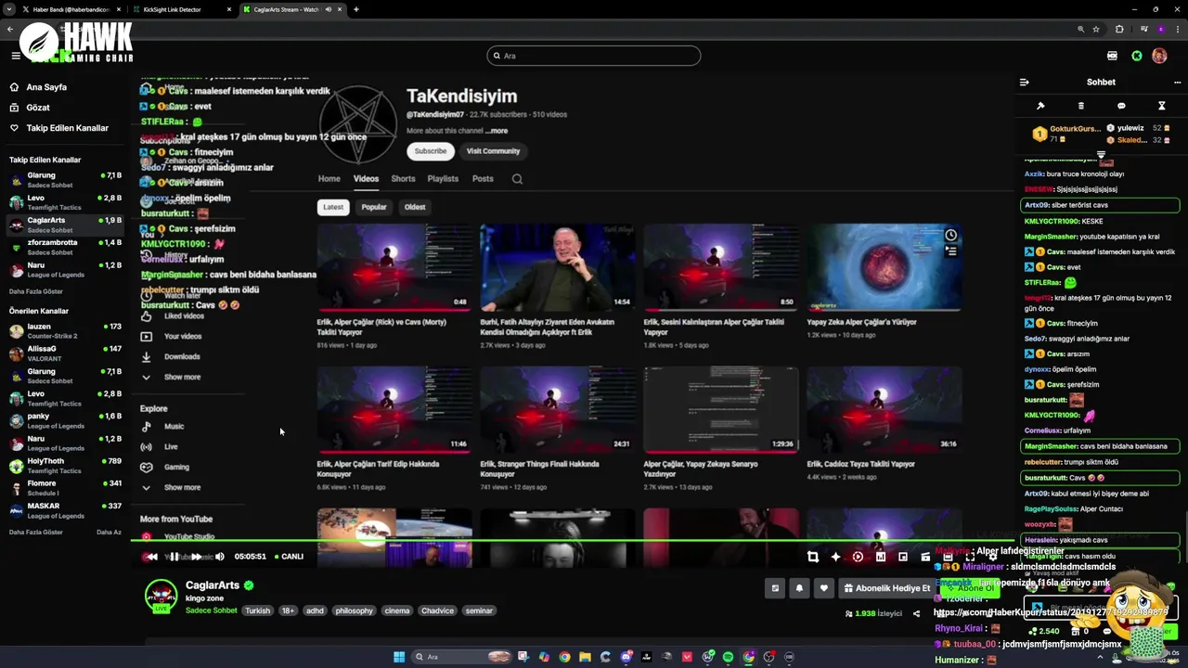Viewport: 1188px width, 668px height.
Task: Click the Windows taskbar search box
Action: [463, 657]
